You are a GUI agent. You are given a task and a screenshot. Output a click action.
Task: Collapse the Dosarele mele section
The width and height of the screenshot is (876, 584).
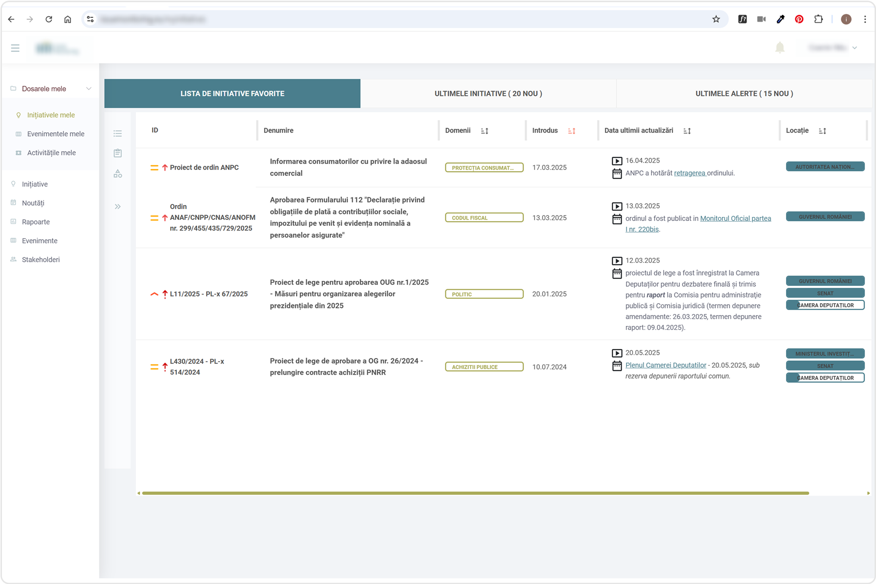click(x=88, y=89)
